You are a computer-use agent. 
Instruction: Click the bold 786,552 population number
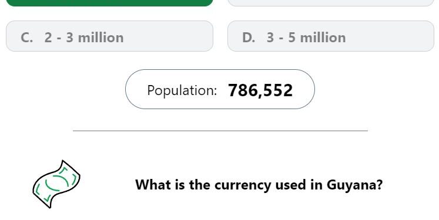[x=260, y=90]
